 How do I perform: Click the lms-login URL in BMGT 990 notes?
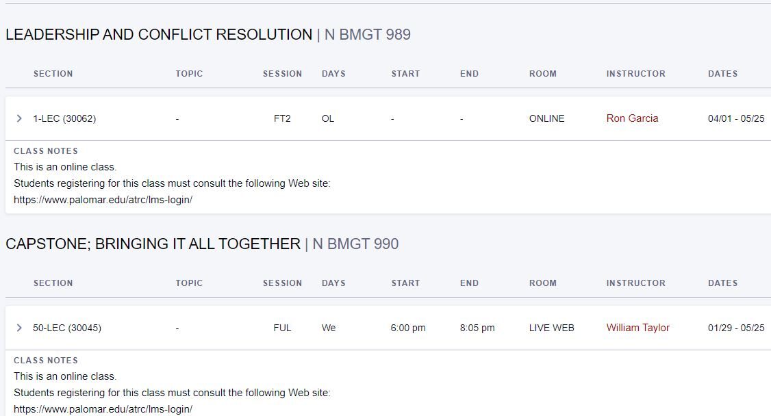click(103, 409)
